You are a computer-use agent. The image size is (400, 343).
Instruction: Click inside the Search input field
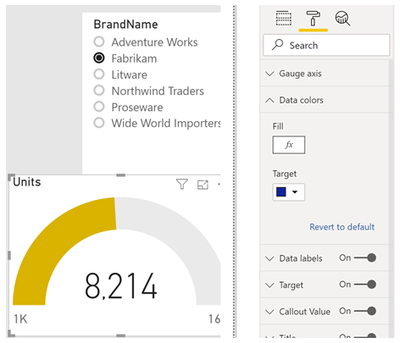(326, 45)
